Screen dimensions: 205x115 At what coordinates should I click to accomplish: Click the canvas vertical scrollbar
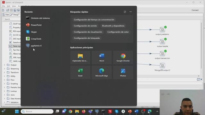(x=201, y=46)
